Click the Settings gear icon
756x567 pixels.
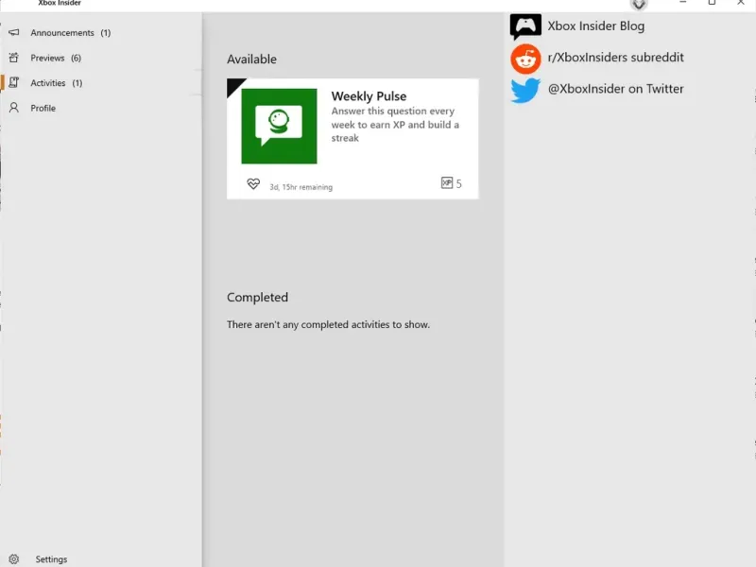(x=14, y=559)
